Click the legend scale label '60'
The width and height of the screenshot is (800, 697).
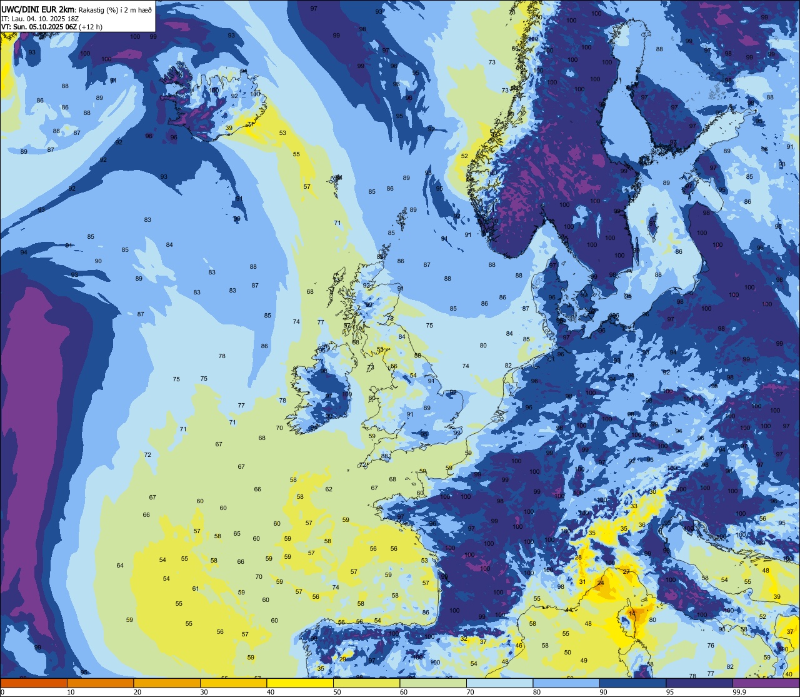point(404,692)
